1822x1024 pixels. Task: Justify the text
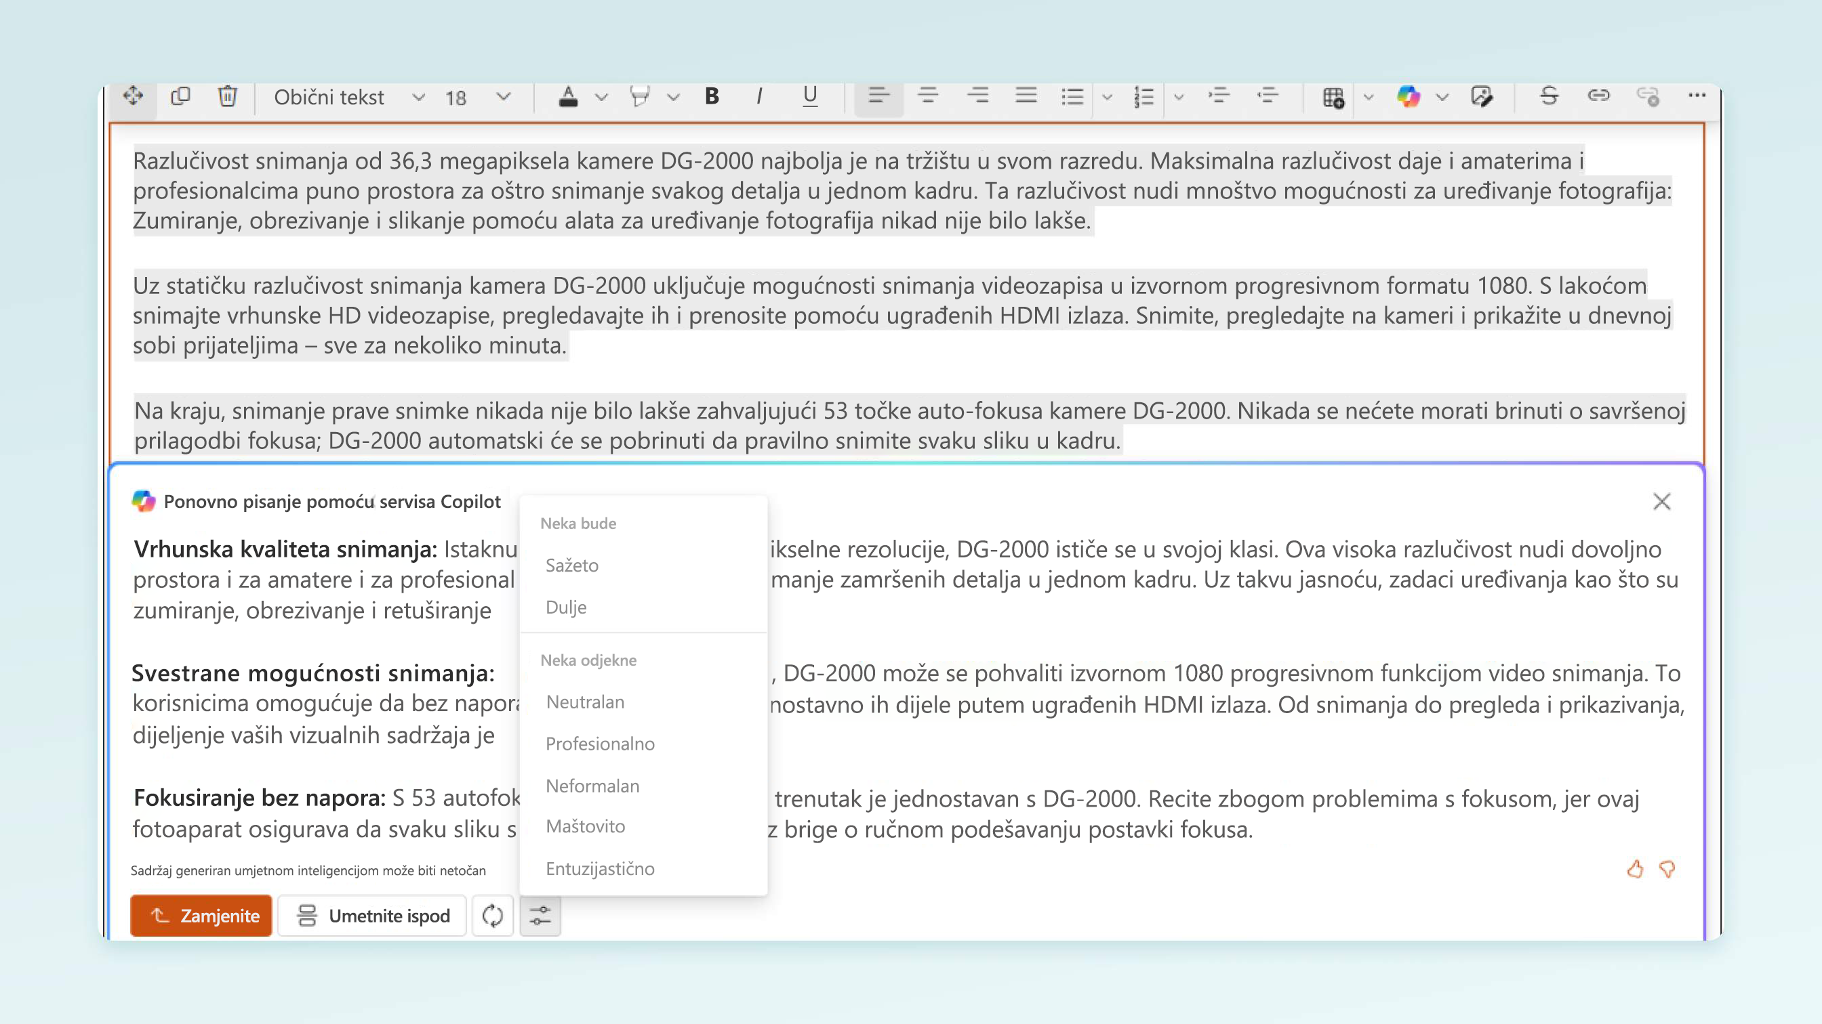click(1026, 96)
